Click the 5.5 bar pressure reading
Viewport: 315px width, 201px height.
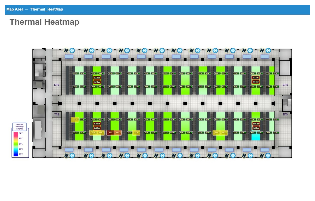click(x=256, y=82)
